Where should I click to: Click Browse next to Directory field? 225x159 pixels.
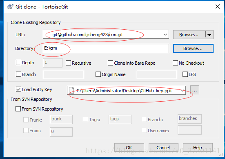point(193,48)
